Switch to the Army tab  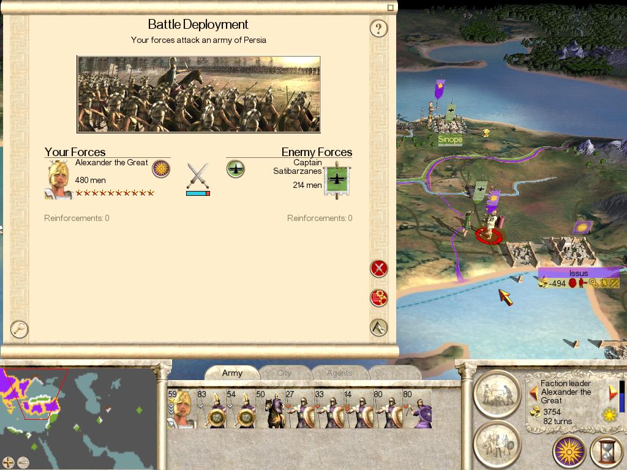(x=232, y=373)
